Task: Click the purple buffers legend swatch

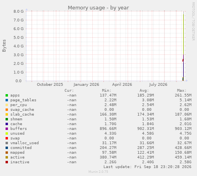Action: click(7, 129)
